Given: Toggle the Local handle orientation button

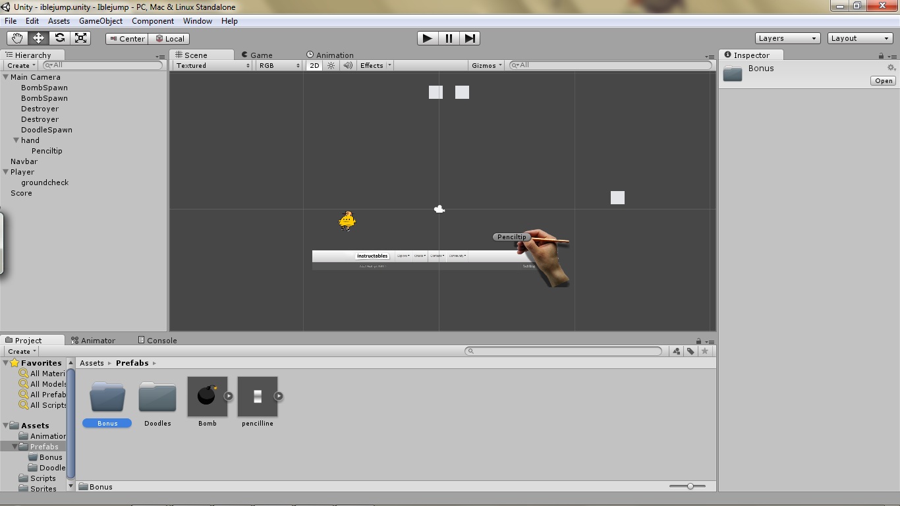Looking at the screenshot, I should click(169, 39).
